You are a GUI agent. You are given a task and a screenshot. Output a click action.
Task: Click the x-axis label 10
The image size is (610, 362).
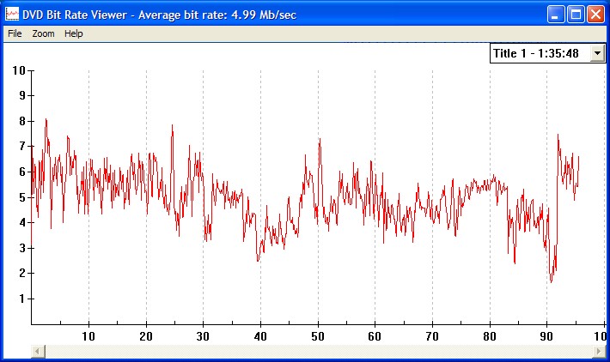point(88,336)
